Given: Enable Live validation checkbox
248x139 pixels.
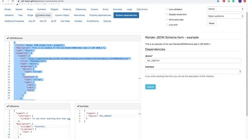Looking at the screenshot, I should tap(167, 9).
